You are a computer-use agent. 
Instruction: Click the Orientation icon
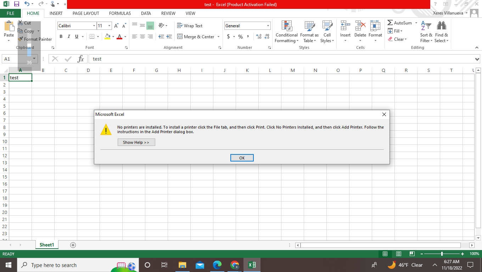point(161,25)
